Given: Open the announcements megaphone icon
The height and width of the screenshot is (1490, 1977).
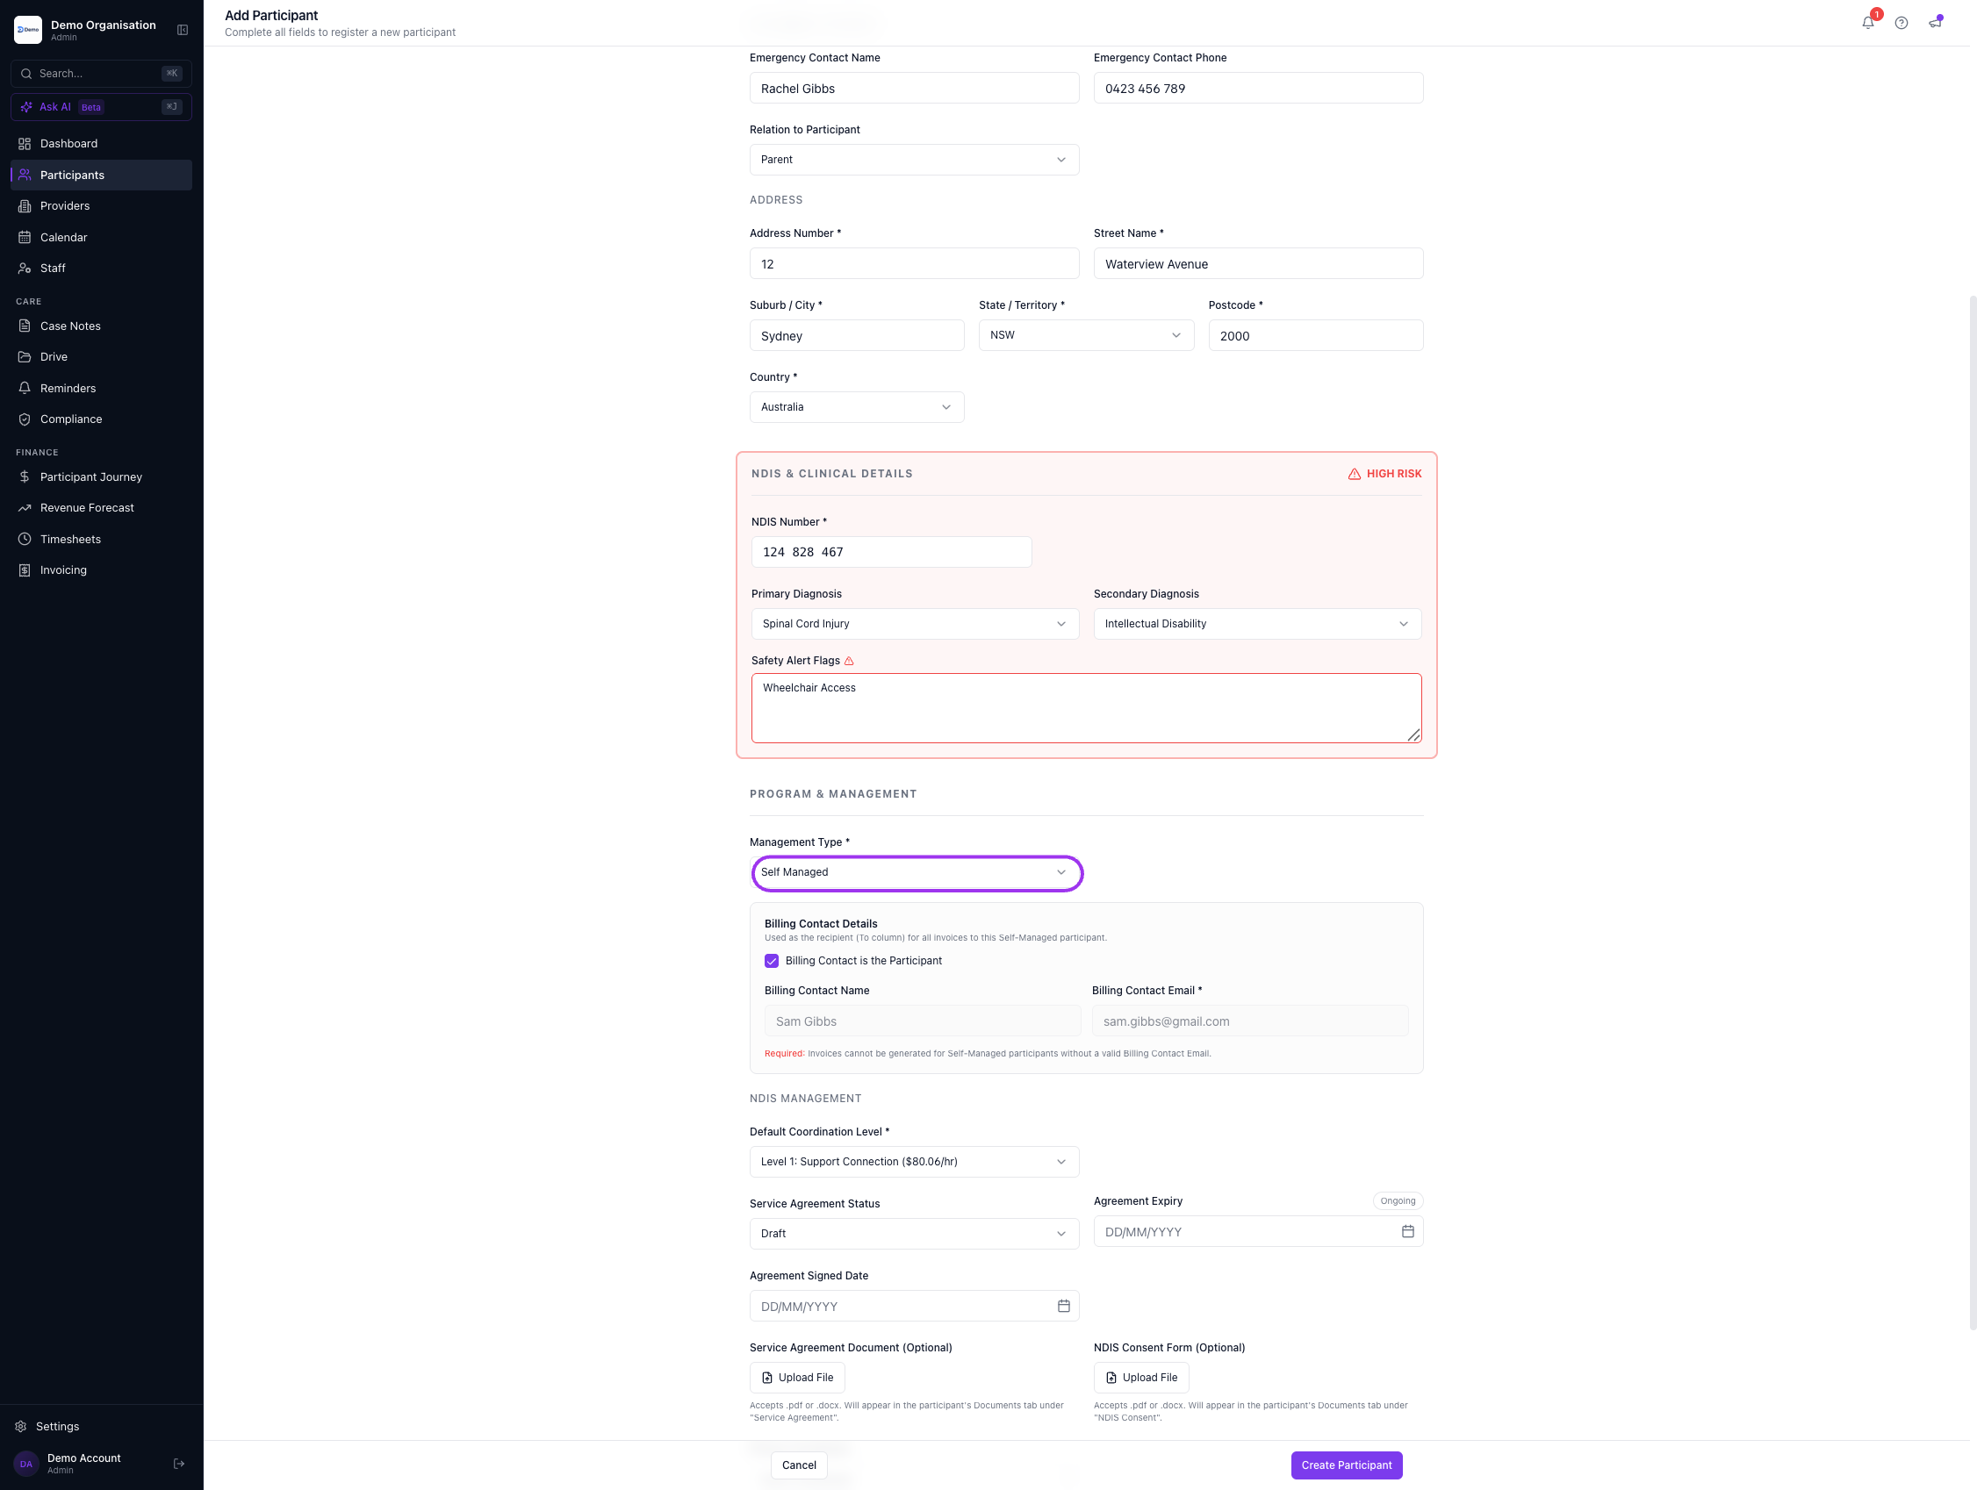Looking at the screenshot, I should coord(1935,23).
